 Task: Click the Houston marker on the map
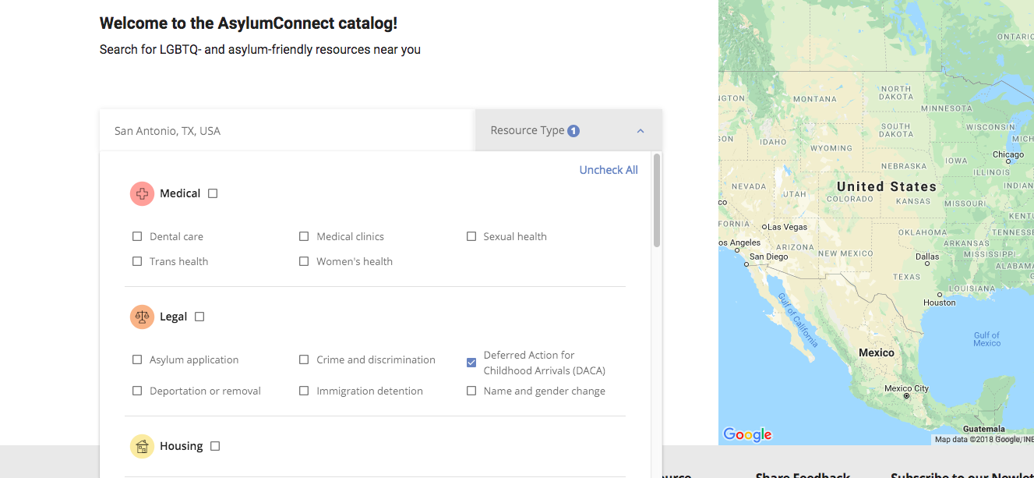coord(939,293)
